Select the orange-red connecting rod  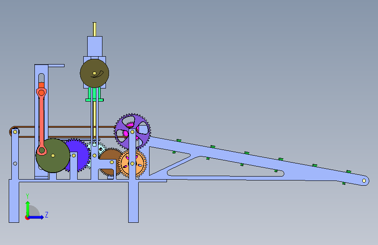[x=41, y=121]
